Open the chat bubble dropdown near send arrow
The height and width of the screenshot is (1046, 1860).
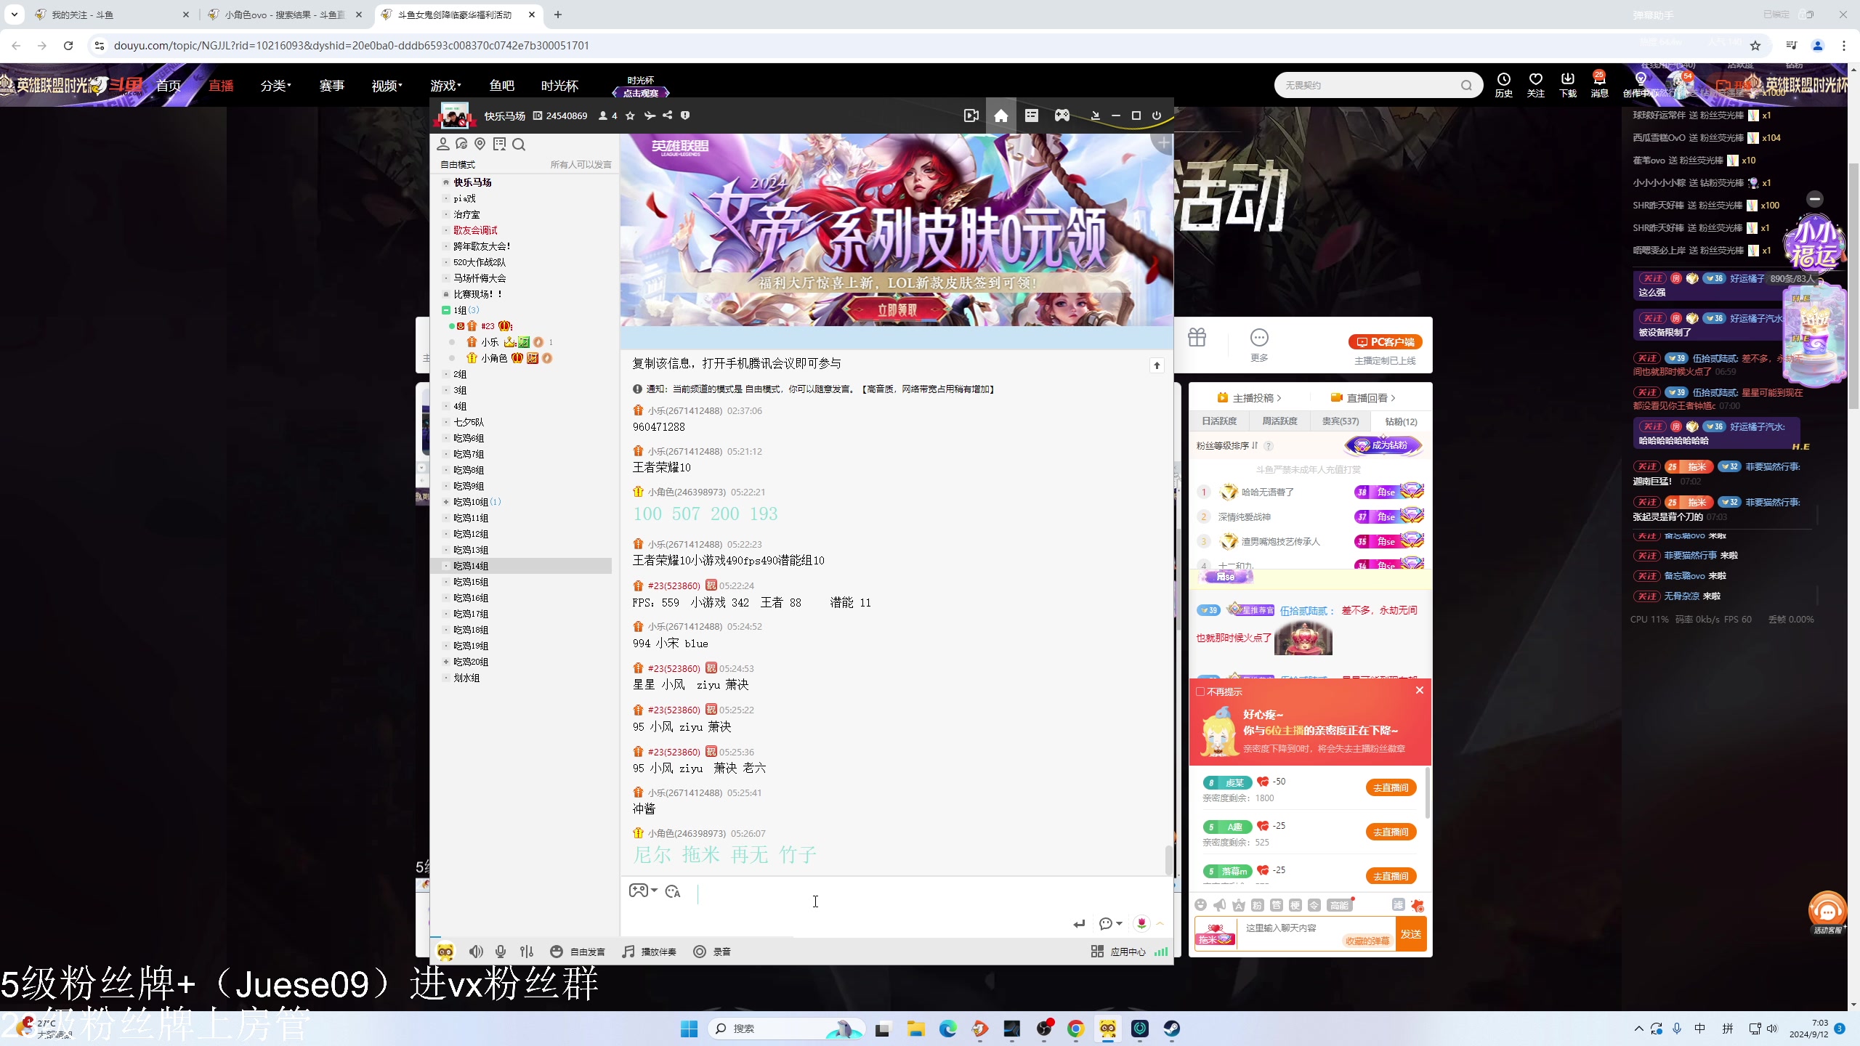click(x=1111, y=923)
